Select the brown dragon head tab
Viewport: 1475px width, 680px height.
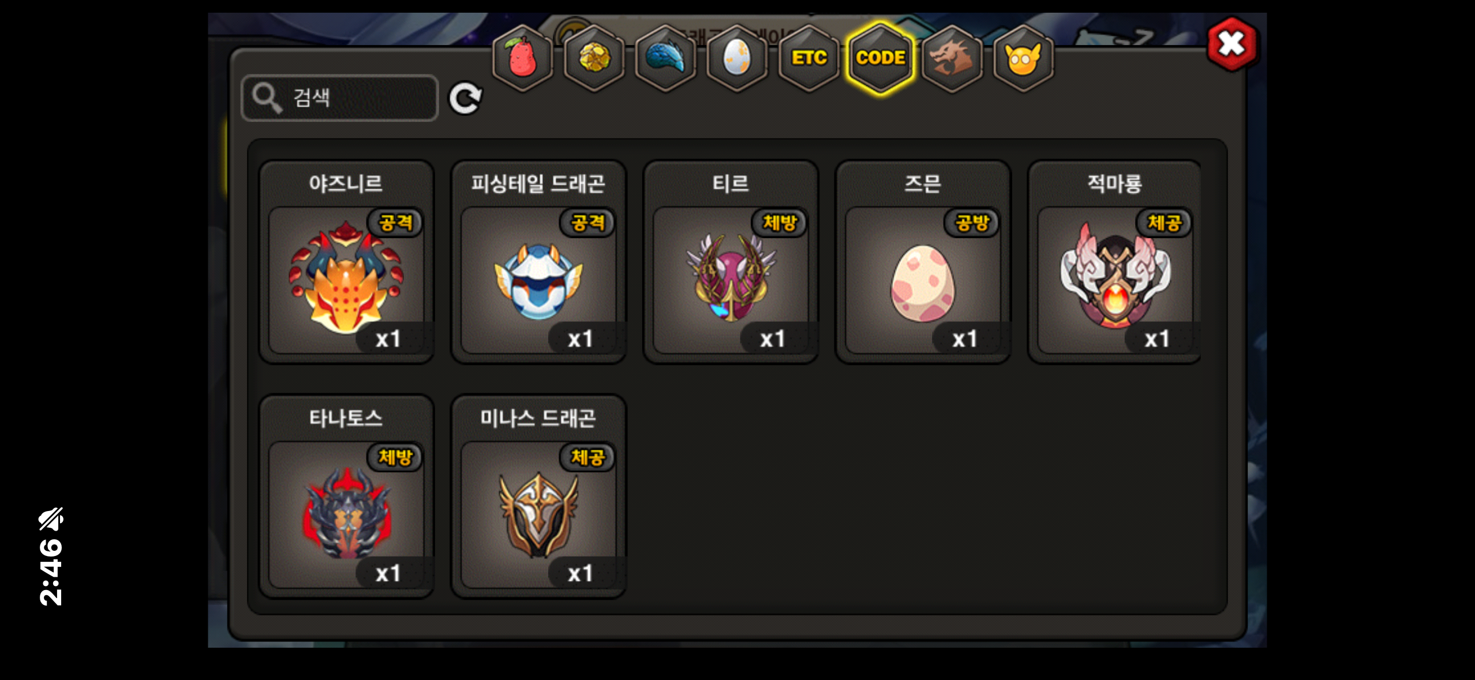pos(952,58)
